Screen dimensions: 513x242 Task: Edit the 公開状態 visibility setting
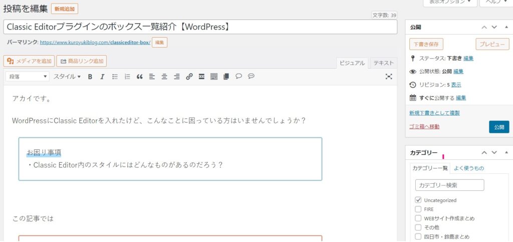pos(458,72)
